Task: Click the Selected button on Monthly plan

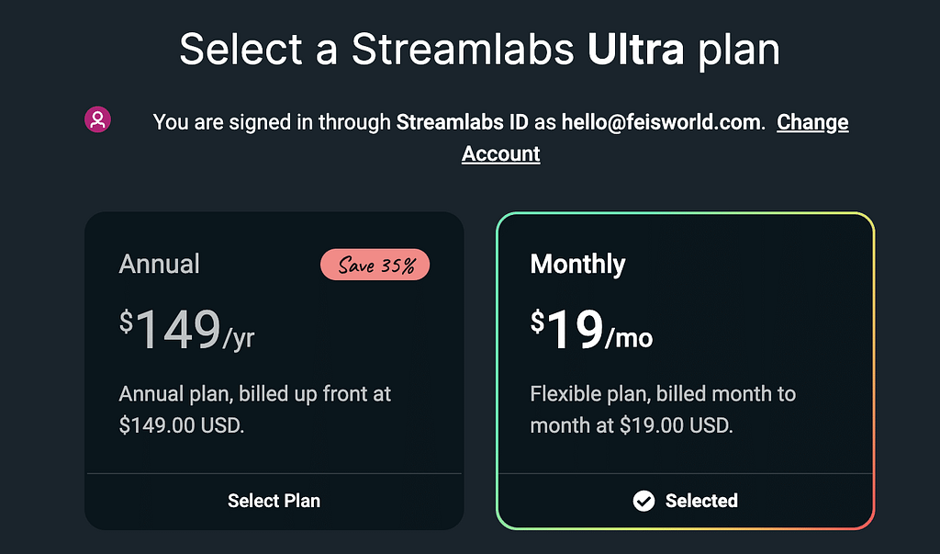Action: pyautogui.click(x=685, y=501)
